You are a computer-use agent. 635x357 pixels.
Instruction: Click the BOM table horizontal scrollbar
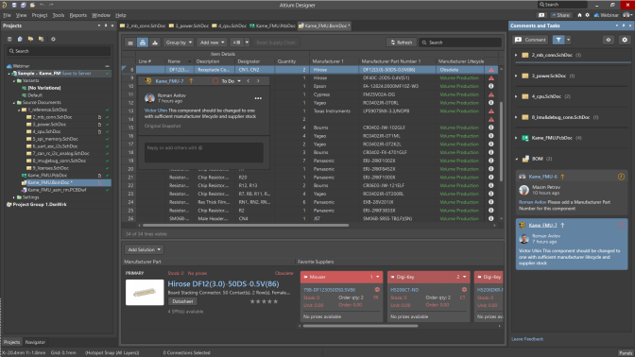pyautogui.click(x=246, y=226)
